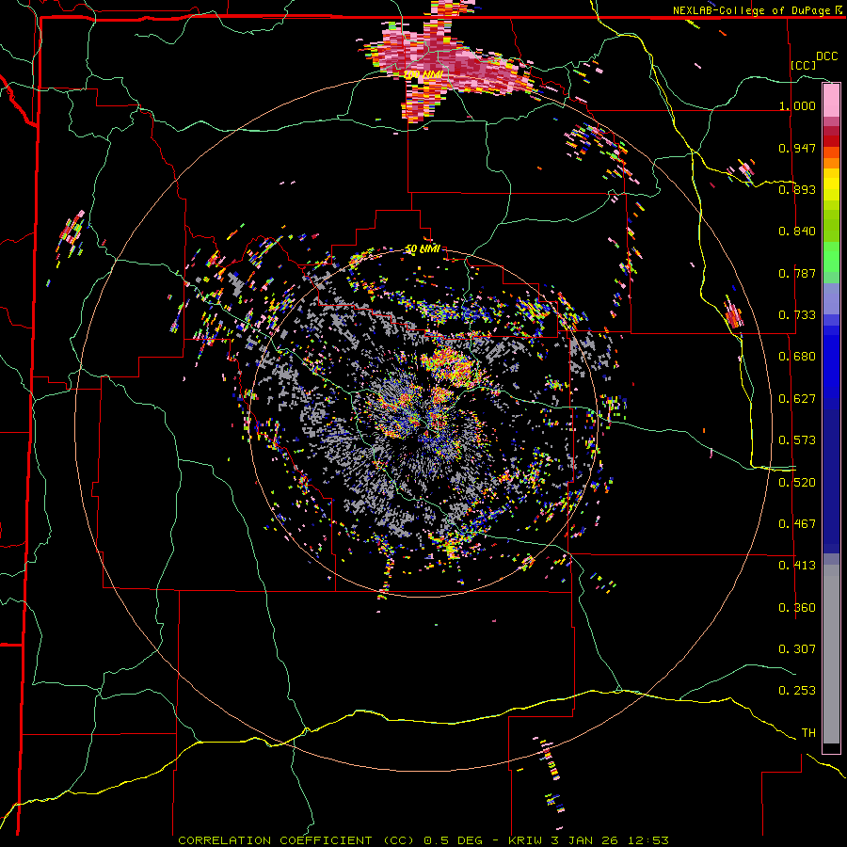The height and width of the screenshot is (847, 847).
Task: Click the 0.627 scale value
Action: (x=797, y=399)
